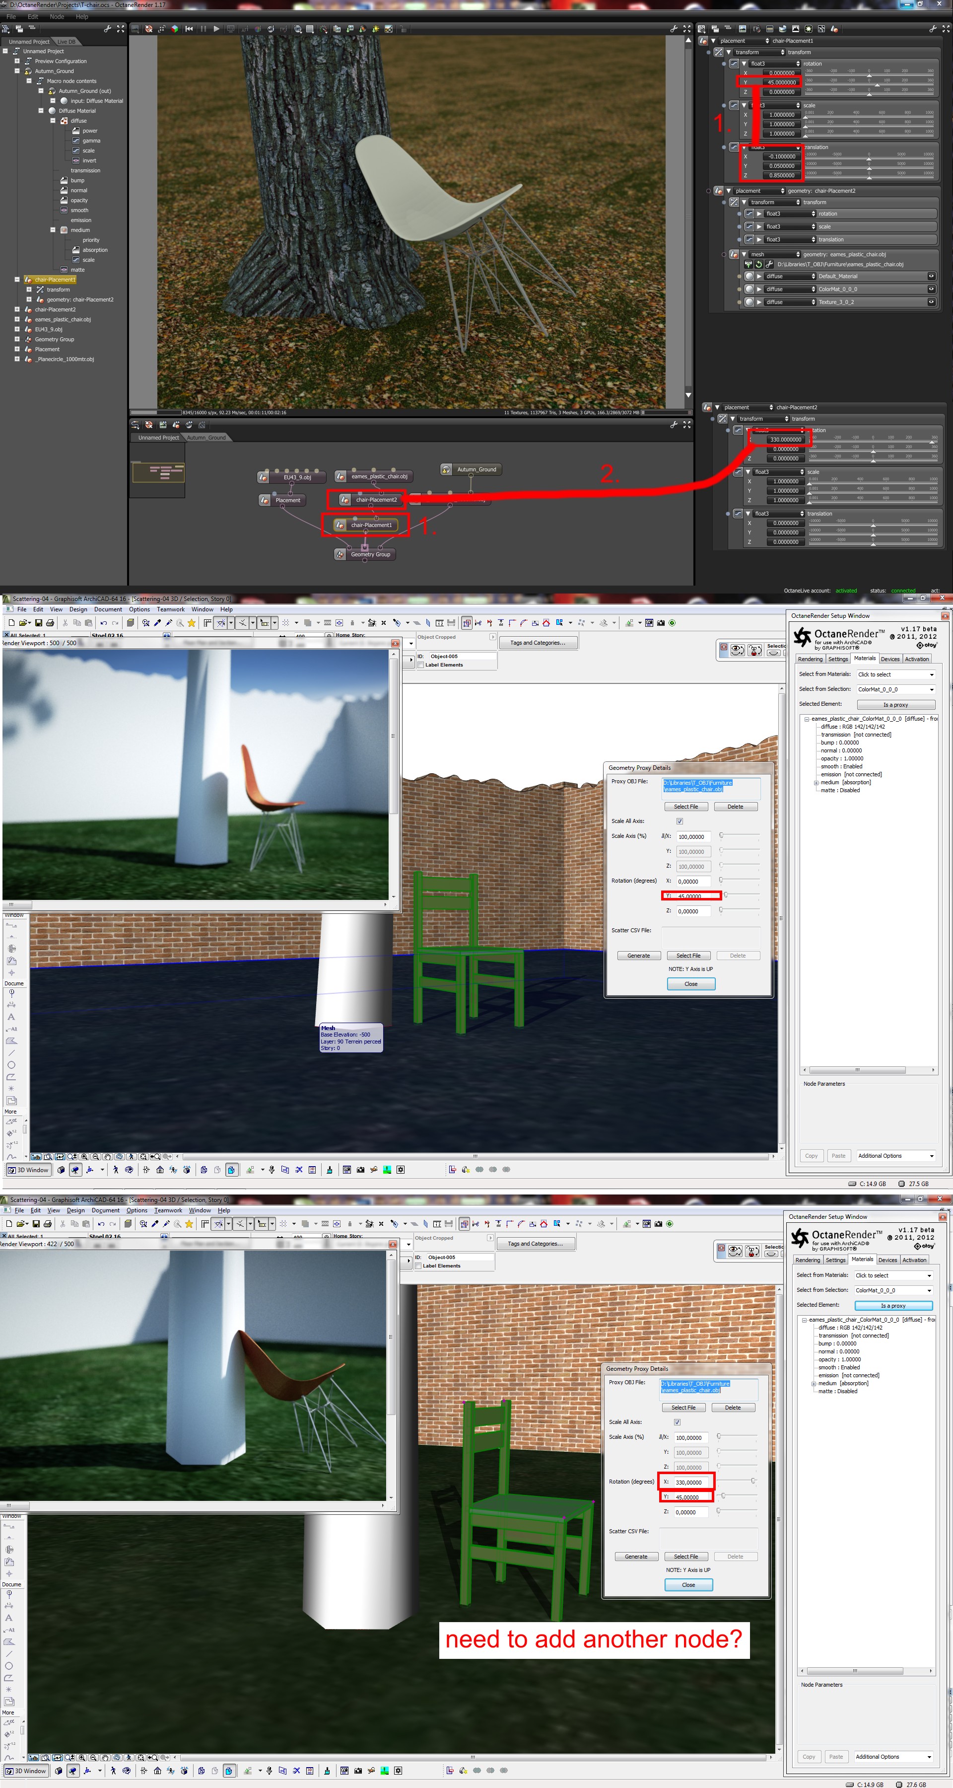This screenshot has width=953, height=1788.
Task: Toggle Scale All Axis in dialog with X rotation 330
Action: tap(677, 1422)
